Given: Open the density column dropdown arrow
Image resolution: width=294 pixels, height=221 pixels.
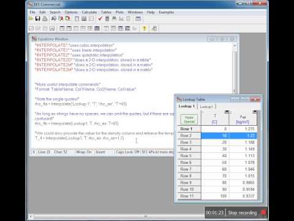Looking at the screenshot, I should [x=255, y=112].
